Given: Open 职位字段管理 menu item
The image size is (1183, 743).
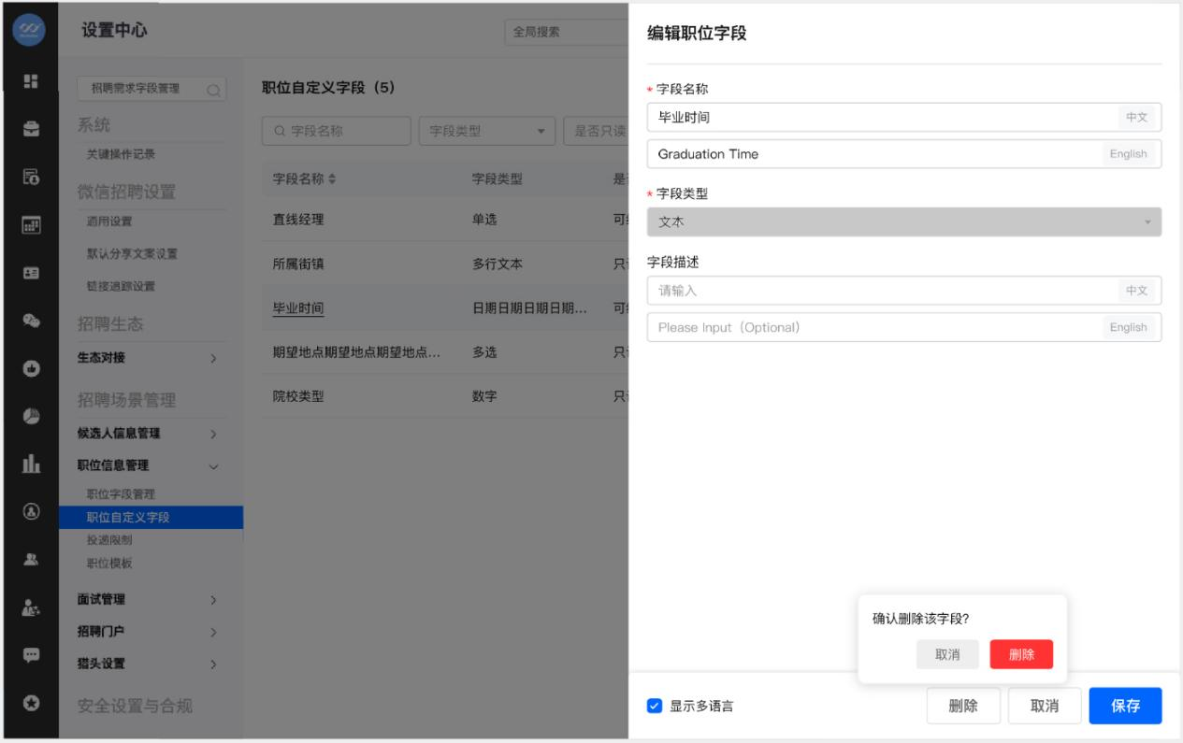Looking at the screenshot, I should click(x=121, y=493).
